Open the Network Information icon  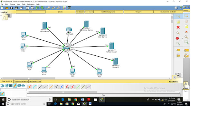pos(176,8)
